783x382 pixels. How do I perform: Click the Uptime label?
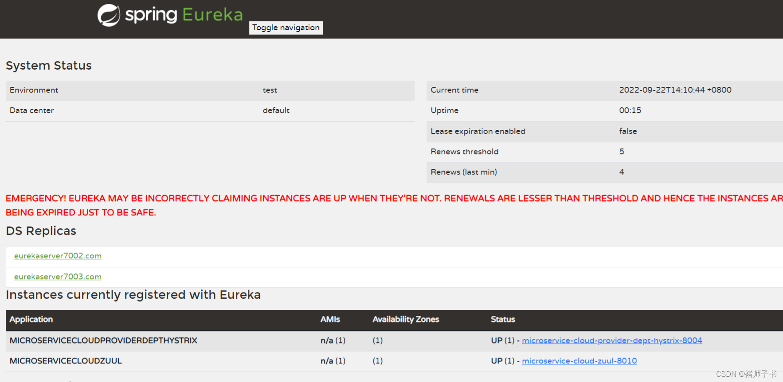pos(444,110)
